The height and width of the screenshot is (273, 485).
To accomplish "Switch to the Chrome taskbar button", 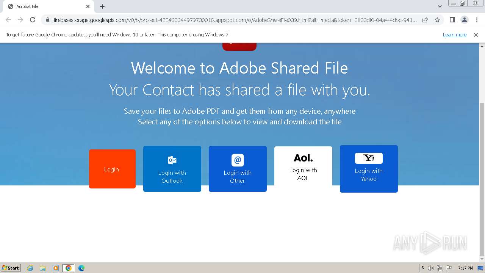I will click(x=69, y=268).
